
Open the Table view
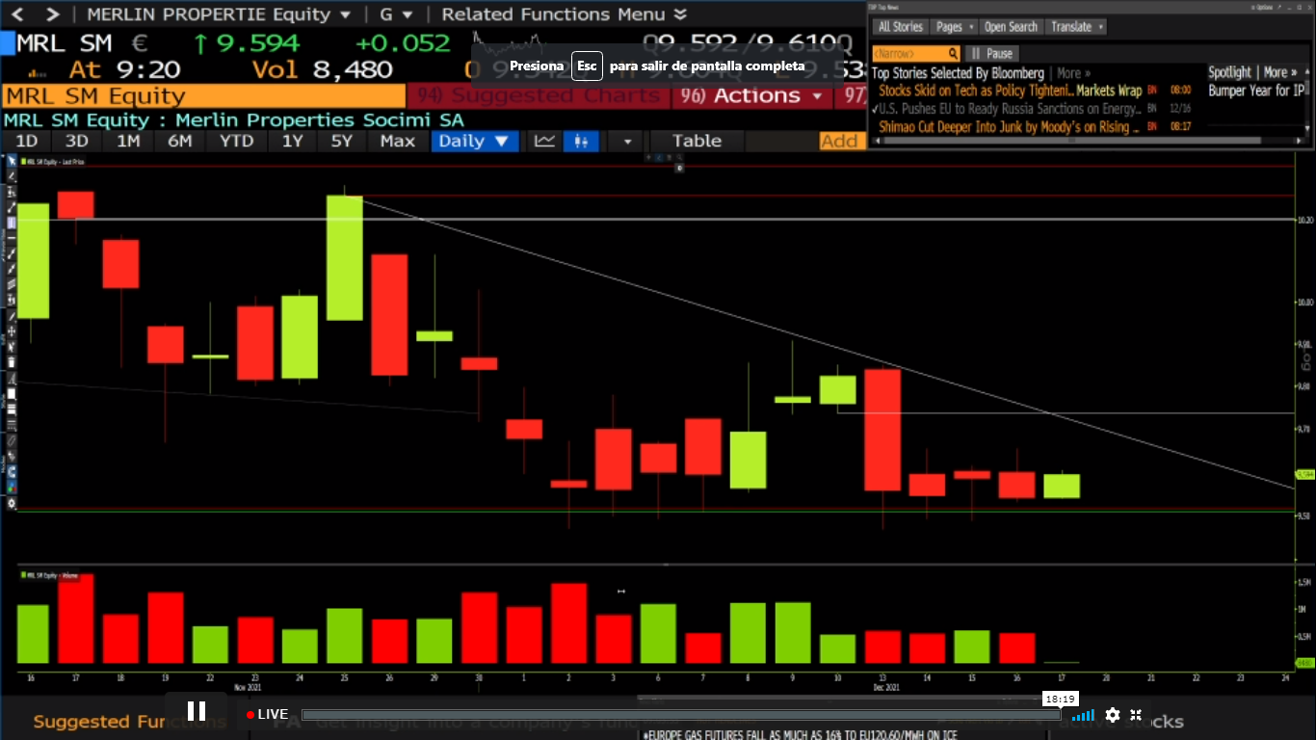[x=697, y=141]
